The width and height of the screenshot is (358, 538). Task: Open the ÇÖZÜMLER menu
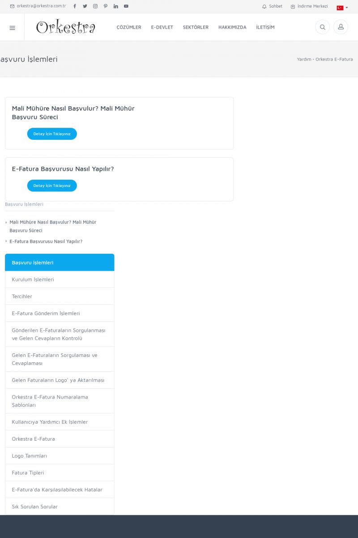[x=129, y=27]
